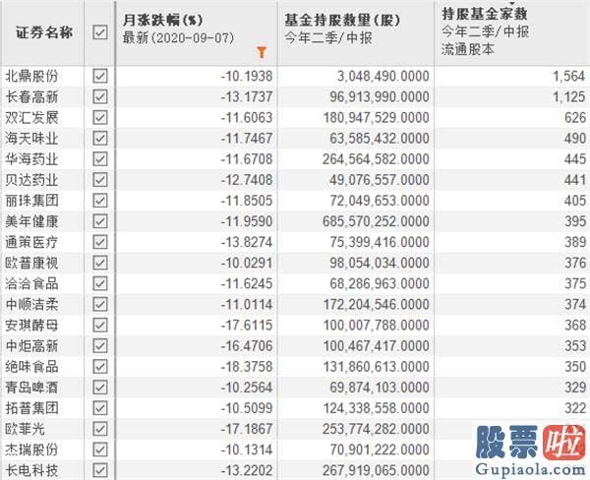Toggle the checkbox for 青岛啤酒
Screen dimensions: 590x480
tap(100, 387)
